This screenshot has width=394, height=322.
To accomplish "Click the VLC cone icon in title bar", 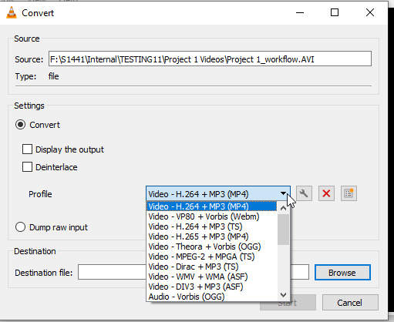I will pos(12,12).
